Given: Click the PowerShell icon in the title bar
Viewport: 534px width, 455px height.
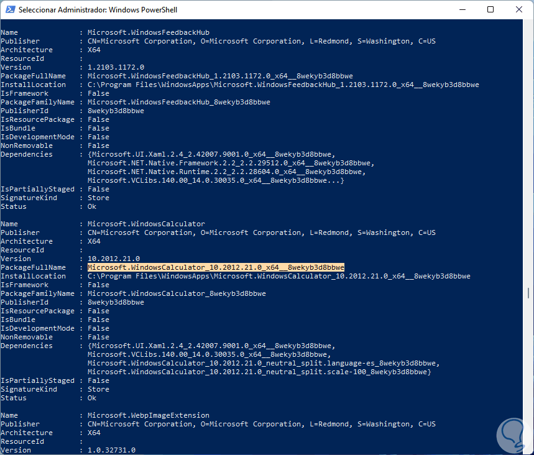Looking at the screenshot, I should tap(10, 9).
